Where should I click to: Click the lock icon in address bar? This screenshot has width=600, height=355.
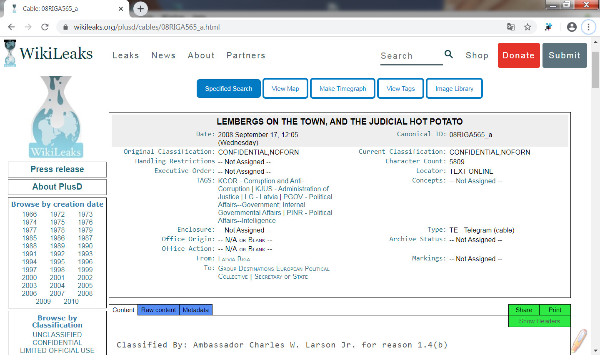click(x=65, y=27)
